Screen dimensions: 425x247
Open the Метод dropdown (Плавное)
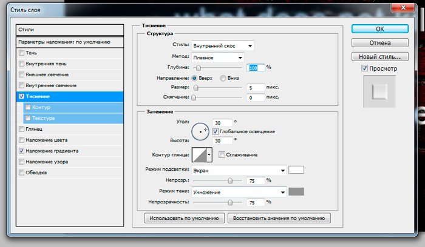(217, 57)
